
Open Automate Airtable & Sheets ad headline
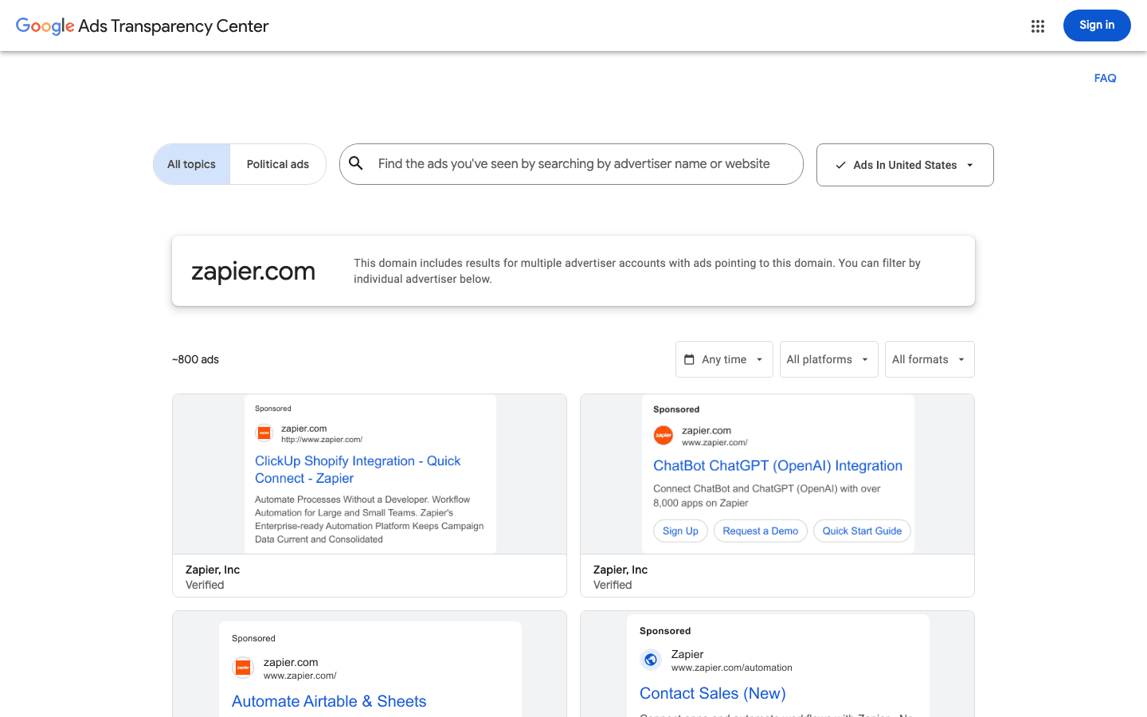pyautogui.click(x=329, y=701)
